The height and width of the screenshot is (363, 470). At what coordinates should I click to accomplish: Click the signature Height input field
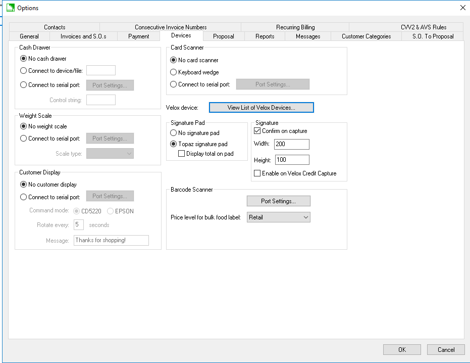click(291, 160)
